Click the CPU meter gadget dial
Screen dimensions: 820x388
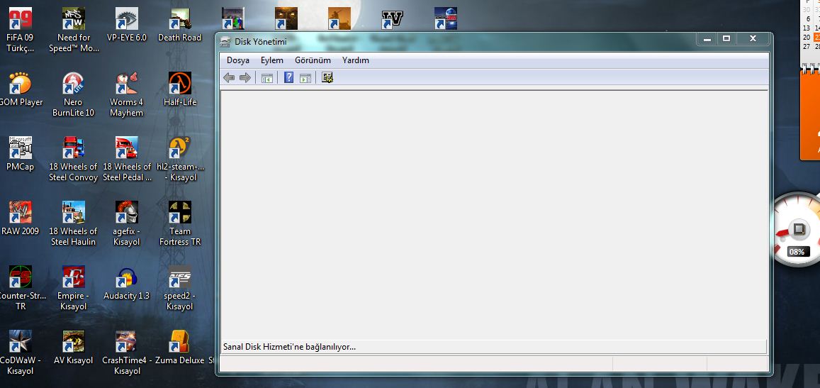pyautogui.click(x=798, y=229)
